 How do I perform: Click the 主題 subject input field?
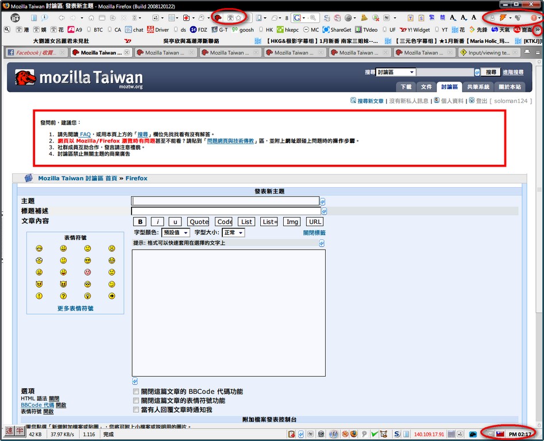point(225,201)
